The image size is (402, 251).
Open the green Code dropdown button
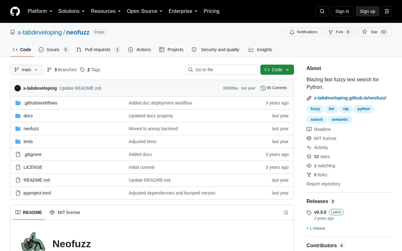[x=277, y=70]
